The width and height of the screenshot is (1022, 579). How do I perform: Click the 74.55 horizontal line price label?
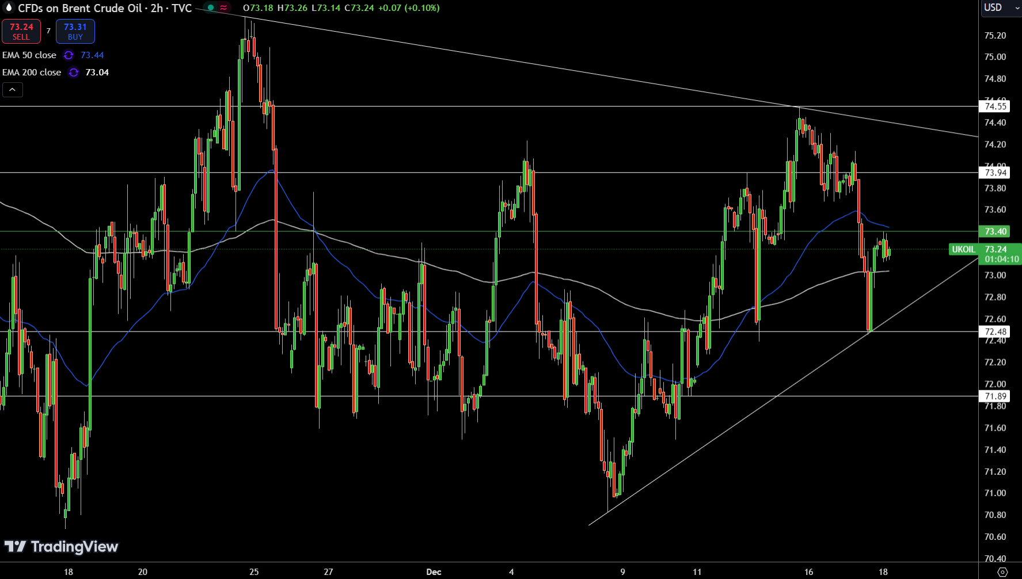tap(995, 106)
